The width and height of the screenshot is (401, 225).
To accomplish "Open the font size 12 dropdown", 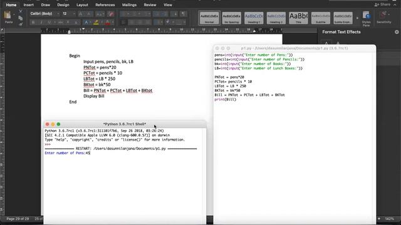I will tap(74, 14).
